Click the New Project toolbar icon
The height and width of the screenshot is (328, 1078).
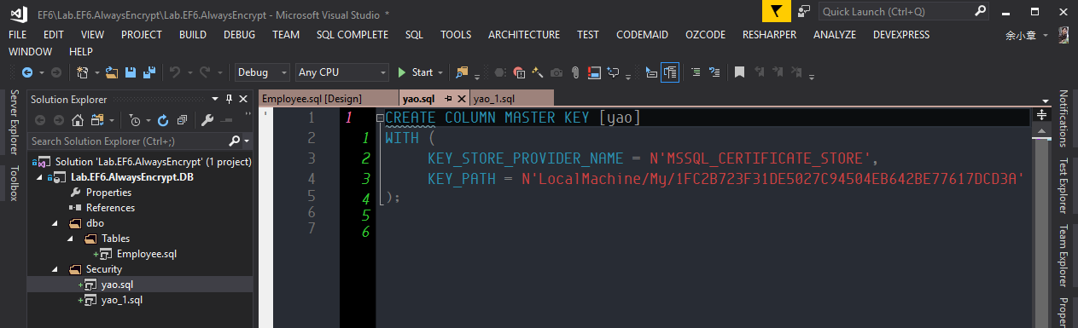click(82, 72)
